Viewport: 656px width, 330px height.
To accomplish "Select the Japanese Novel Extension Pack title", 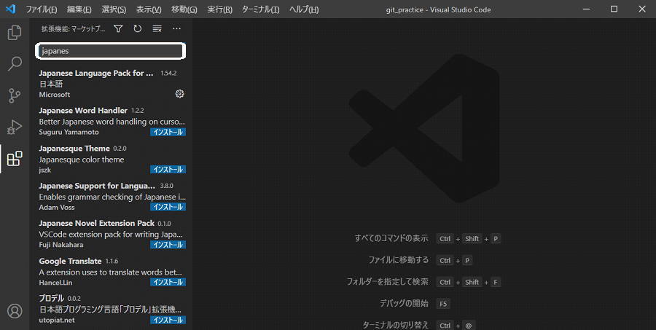I will (x=97, y=224).
